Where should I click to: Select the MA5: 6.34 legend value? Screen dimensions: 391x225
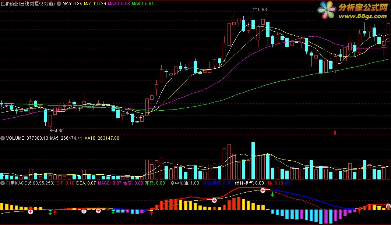tap(72, 4)
